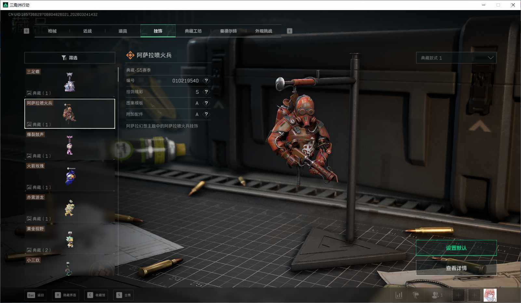521x303 pixels.
Task: Click the help icon beside 挂饰炫彩
Action: click(206, 92)
